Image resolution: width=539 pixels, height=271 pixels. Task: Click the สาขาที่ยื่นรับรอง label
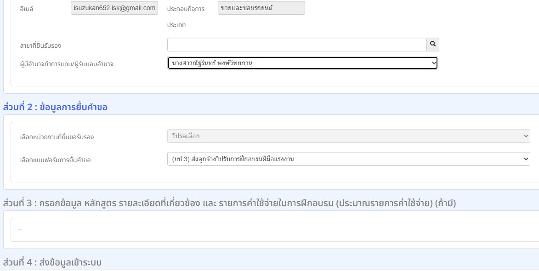point(40,45)
